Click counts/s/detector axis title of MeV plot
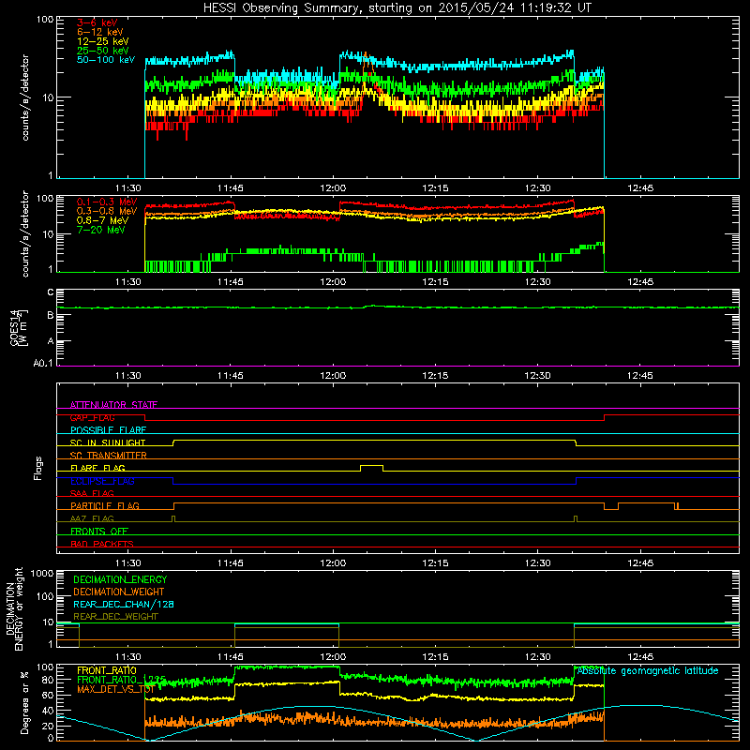Image resolution: width=750 pixels, height=750 pixels. [x=25, y=233]
